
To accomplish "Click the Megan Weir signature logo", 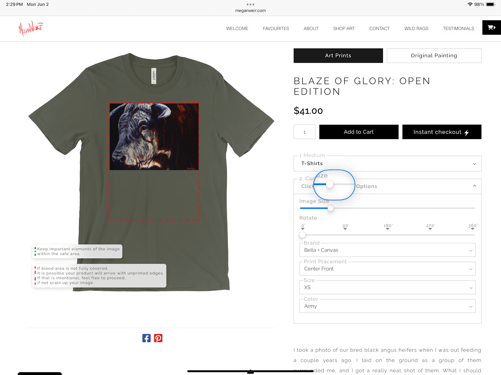I will [x=31, y=28].
